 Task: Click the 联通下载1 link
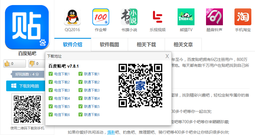point(92,74)
